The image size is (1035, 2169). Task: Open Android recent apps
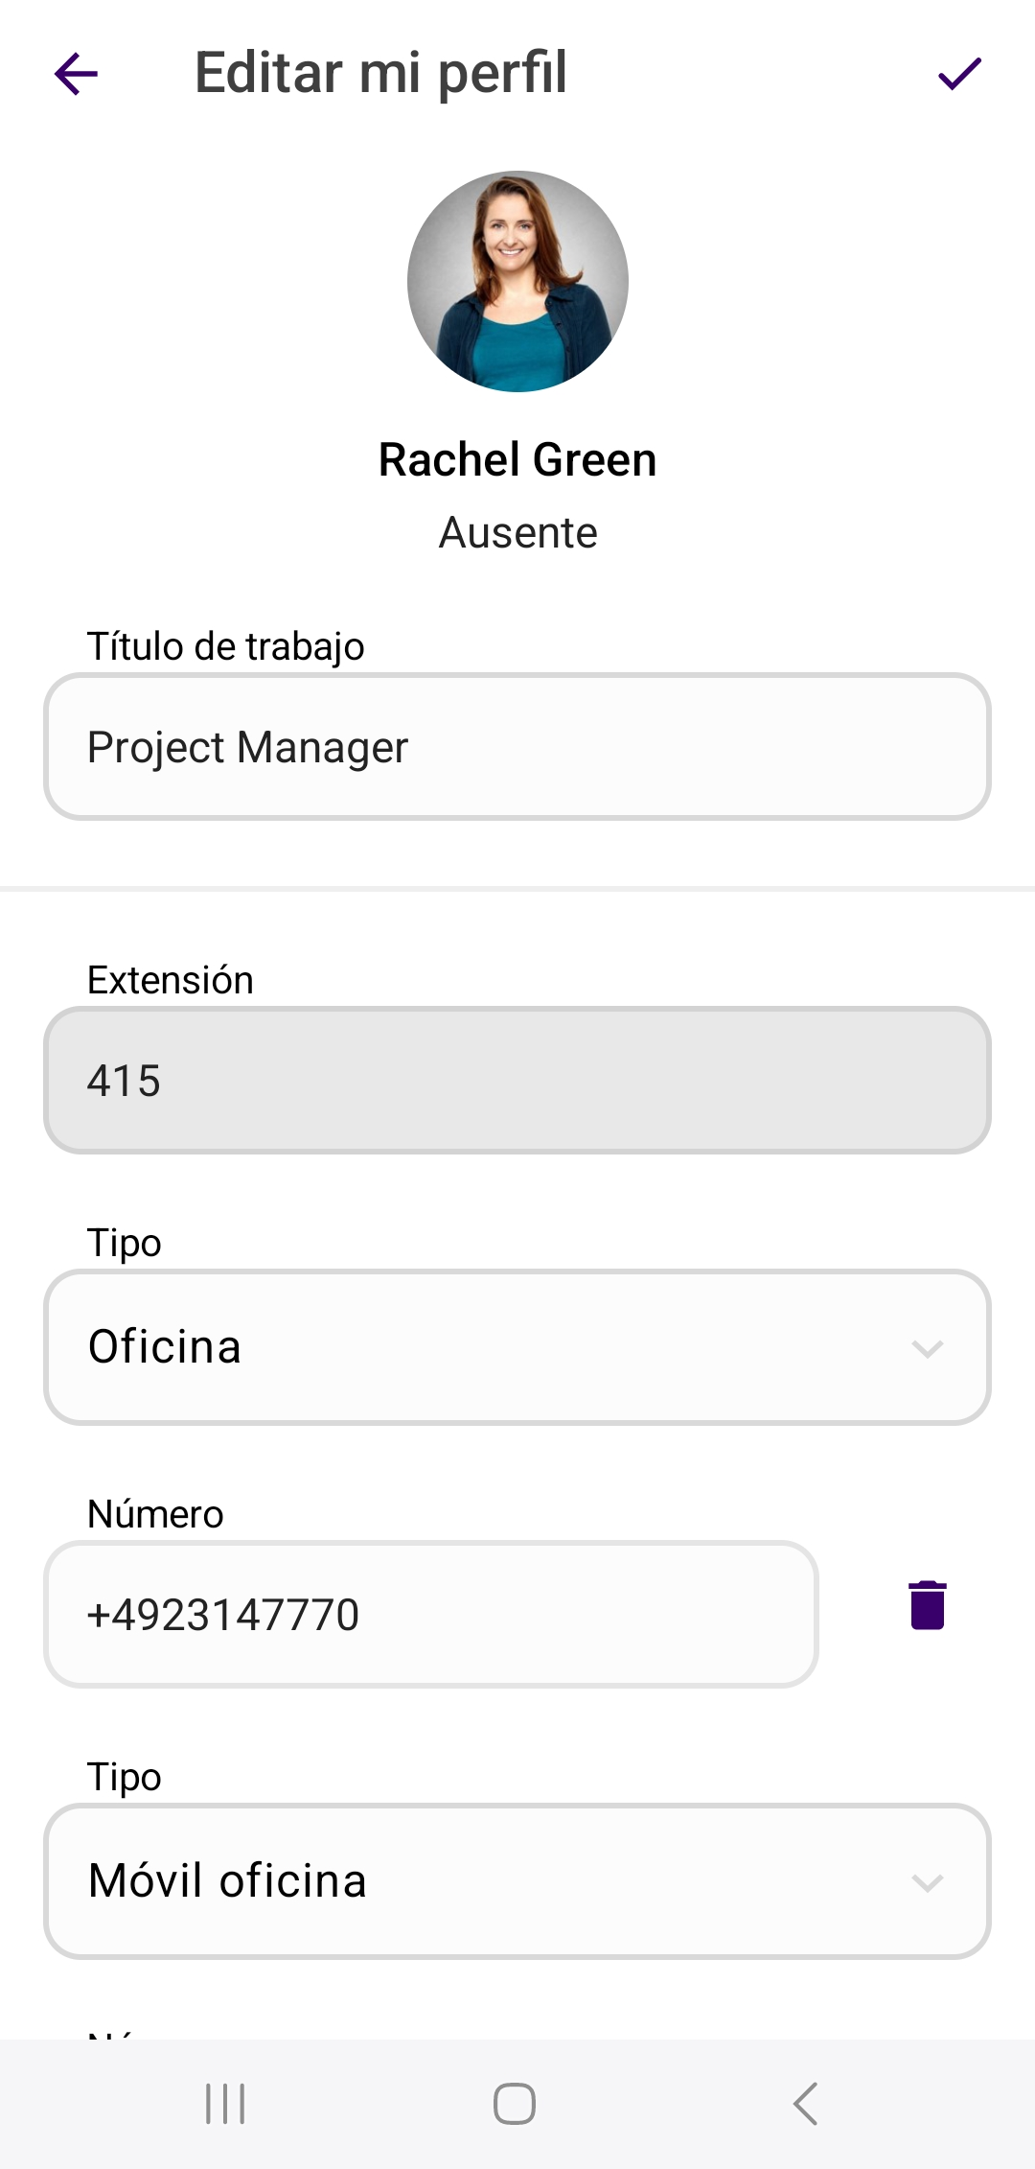coord(225,2104)
